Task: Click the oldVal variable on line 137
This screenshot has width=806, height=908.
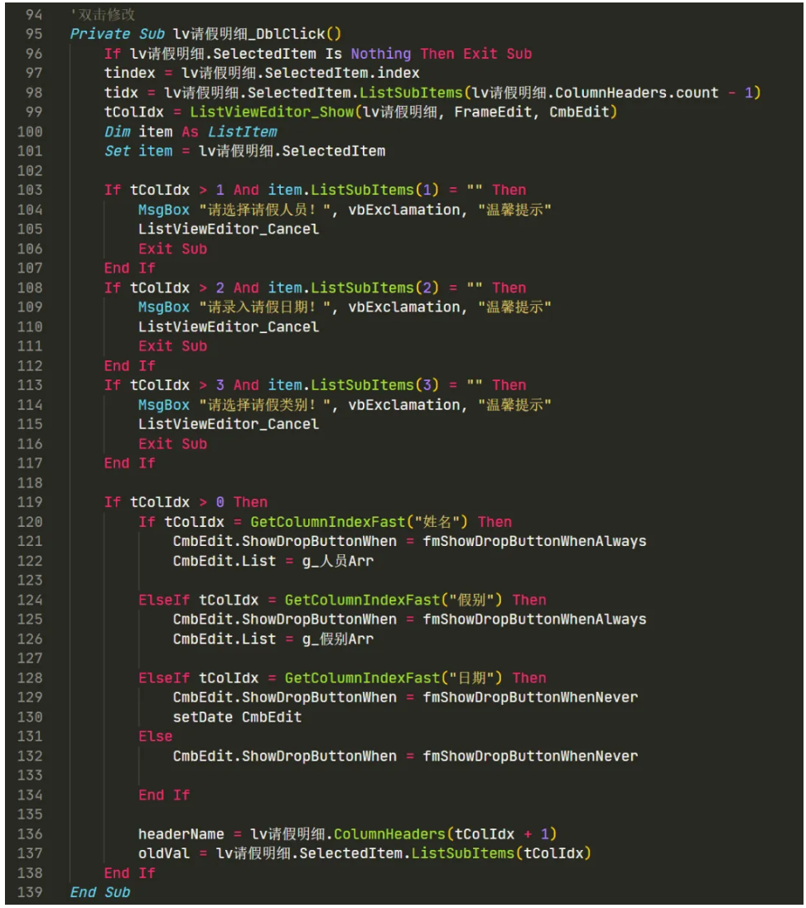Action: [x=164, y=853]
